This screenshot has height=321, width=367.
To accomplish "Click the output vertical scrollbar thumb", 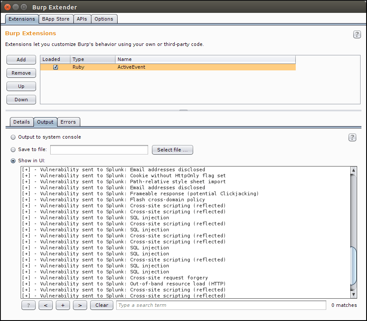I will pyautogui.click(x=353, y=266).
